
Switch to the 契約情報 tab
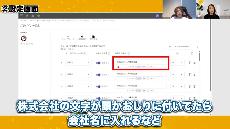pyautogui.click(x=93, y=38)
